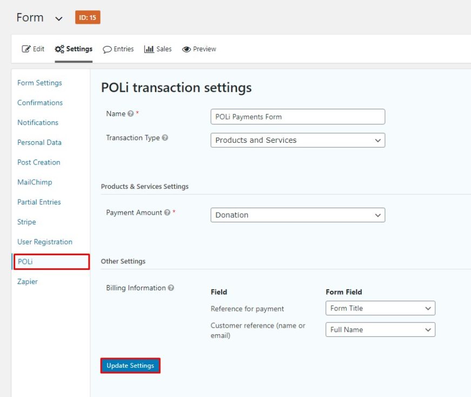Switch to the Entries tab

coord(118,49)
